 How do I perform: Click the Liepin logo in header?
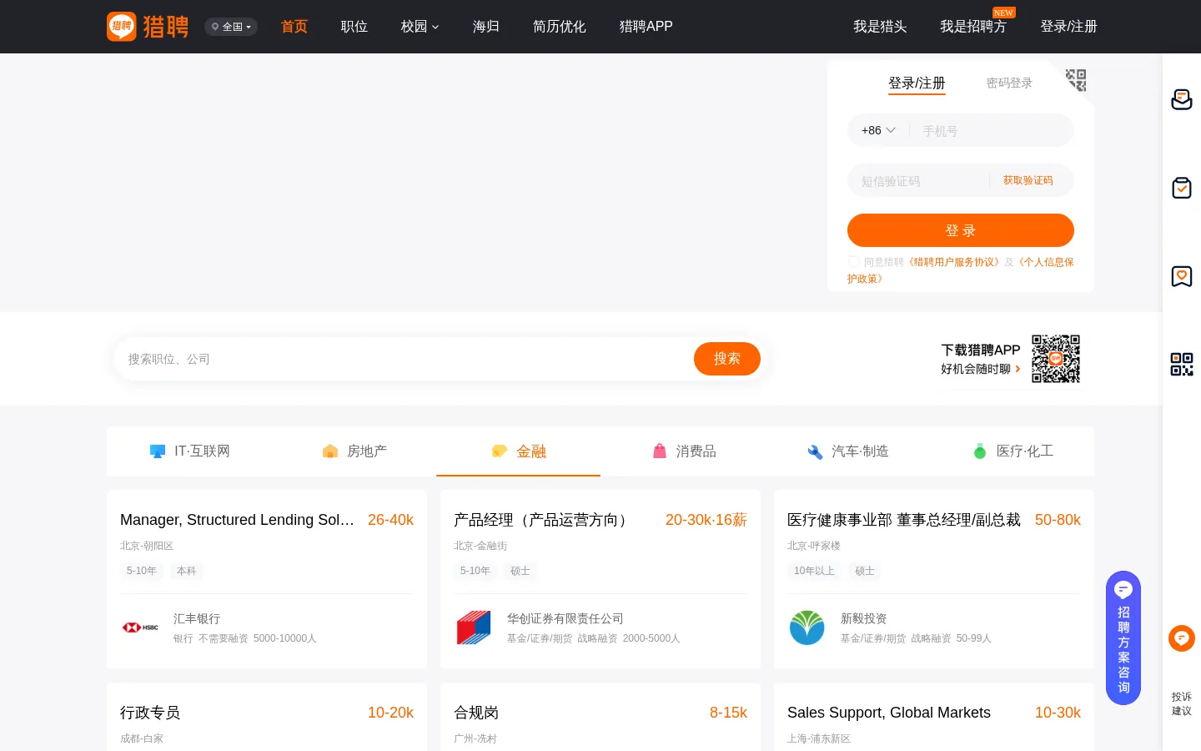click(x=148, y=27)
